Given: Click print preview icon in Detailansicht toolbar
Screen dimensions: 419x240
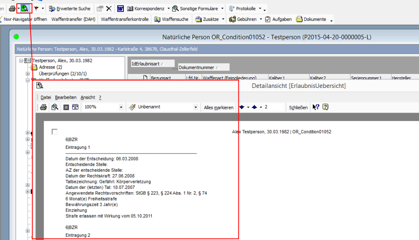Looking at the screenshot, I should pos(54,107).
